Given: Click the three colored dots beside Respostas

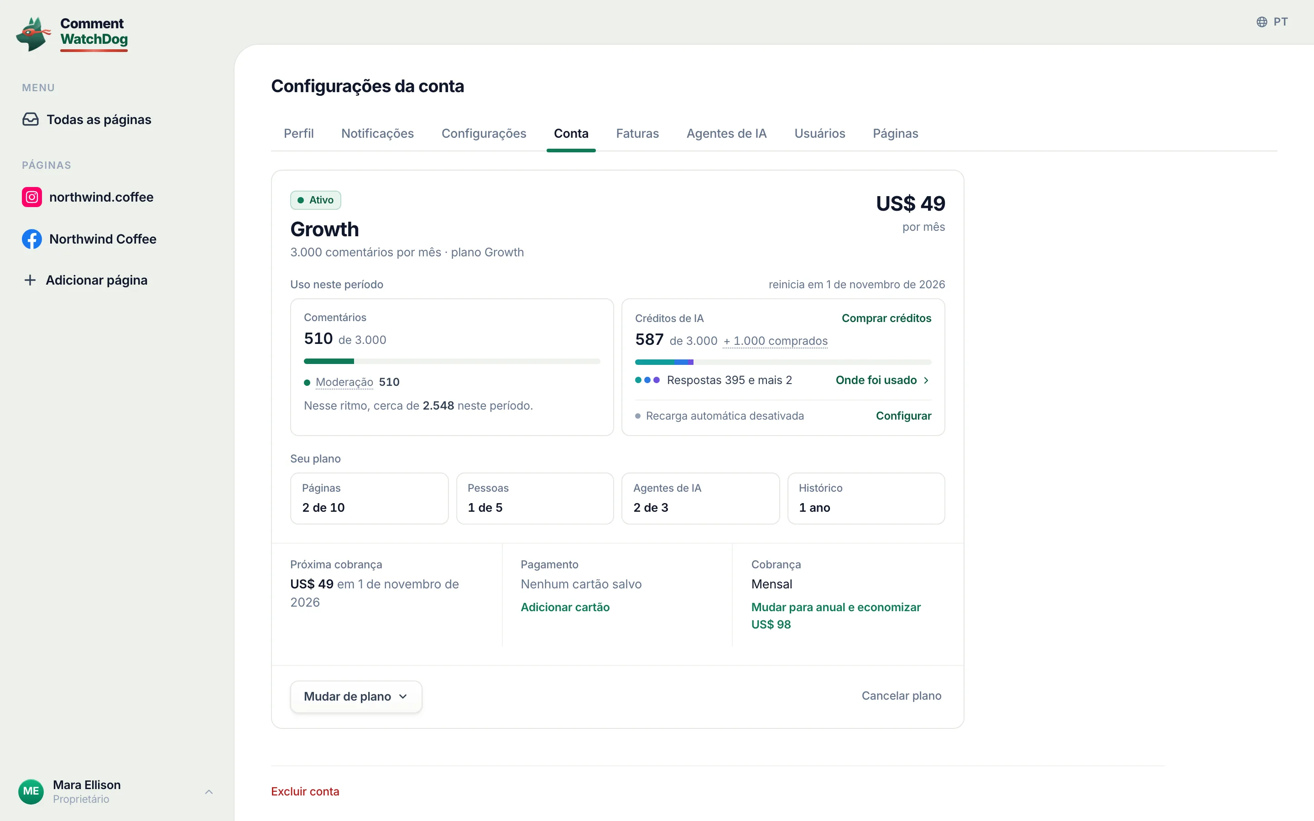Looking at the screenshot, I should 647,380.
